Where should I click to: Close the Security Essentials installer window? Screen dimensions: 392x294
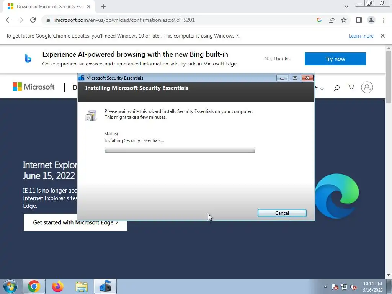[307, 78]
